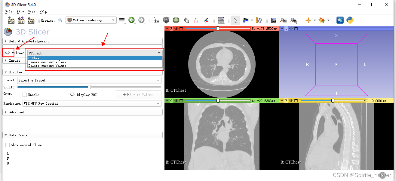The height and width of the screenshot is (181, 396).
Task: Click the green slice offset slider
Action: tap(218, 101)
